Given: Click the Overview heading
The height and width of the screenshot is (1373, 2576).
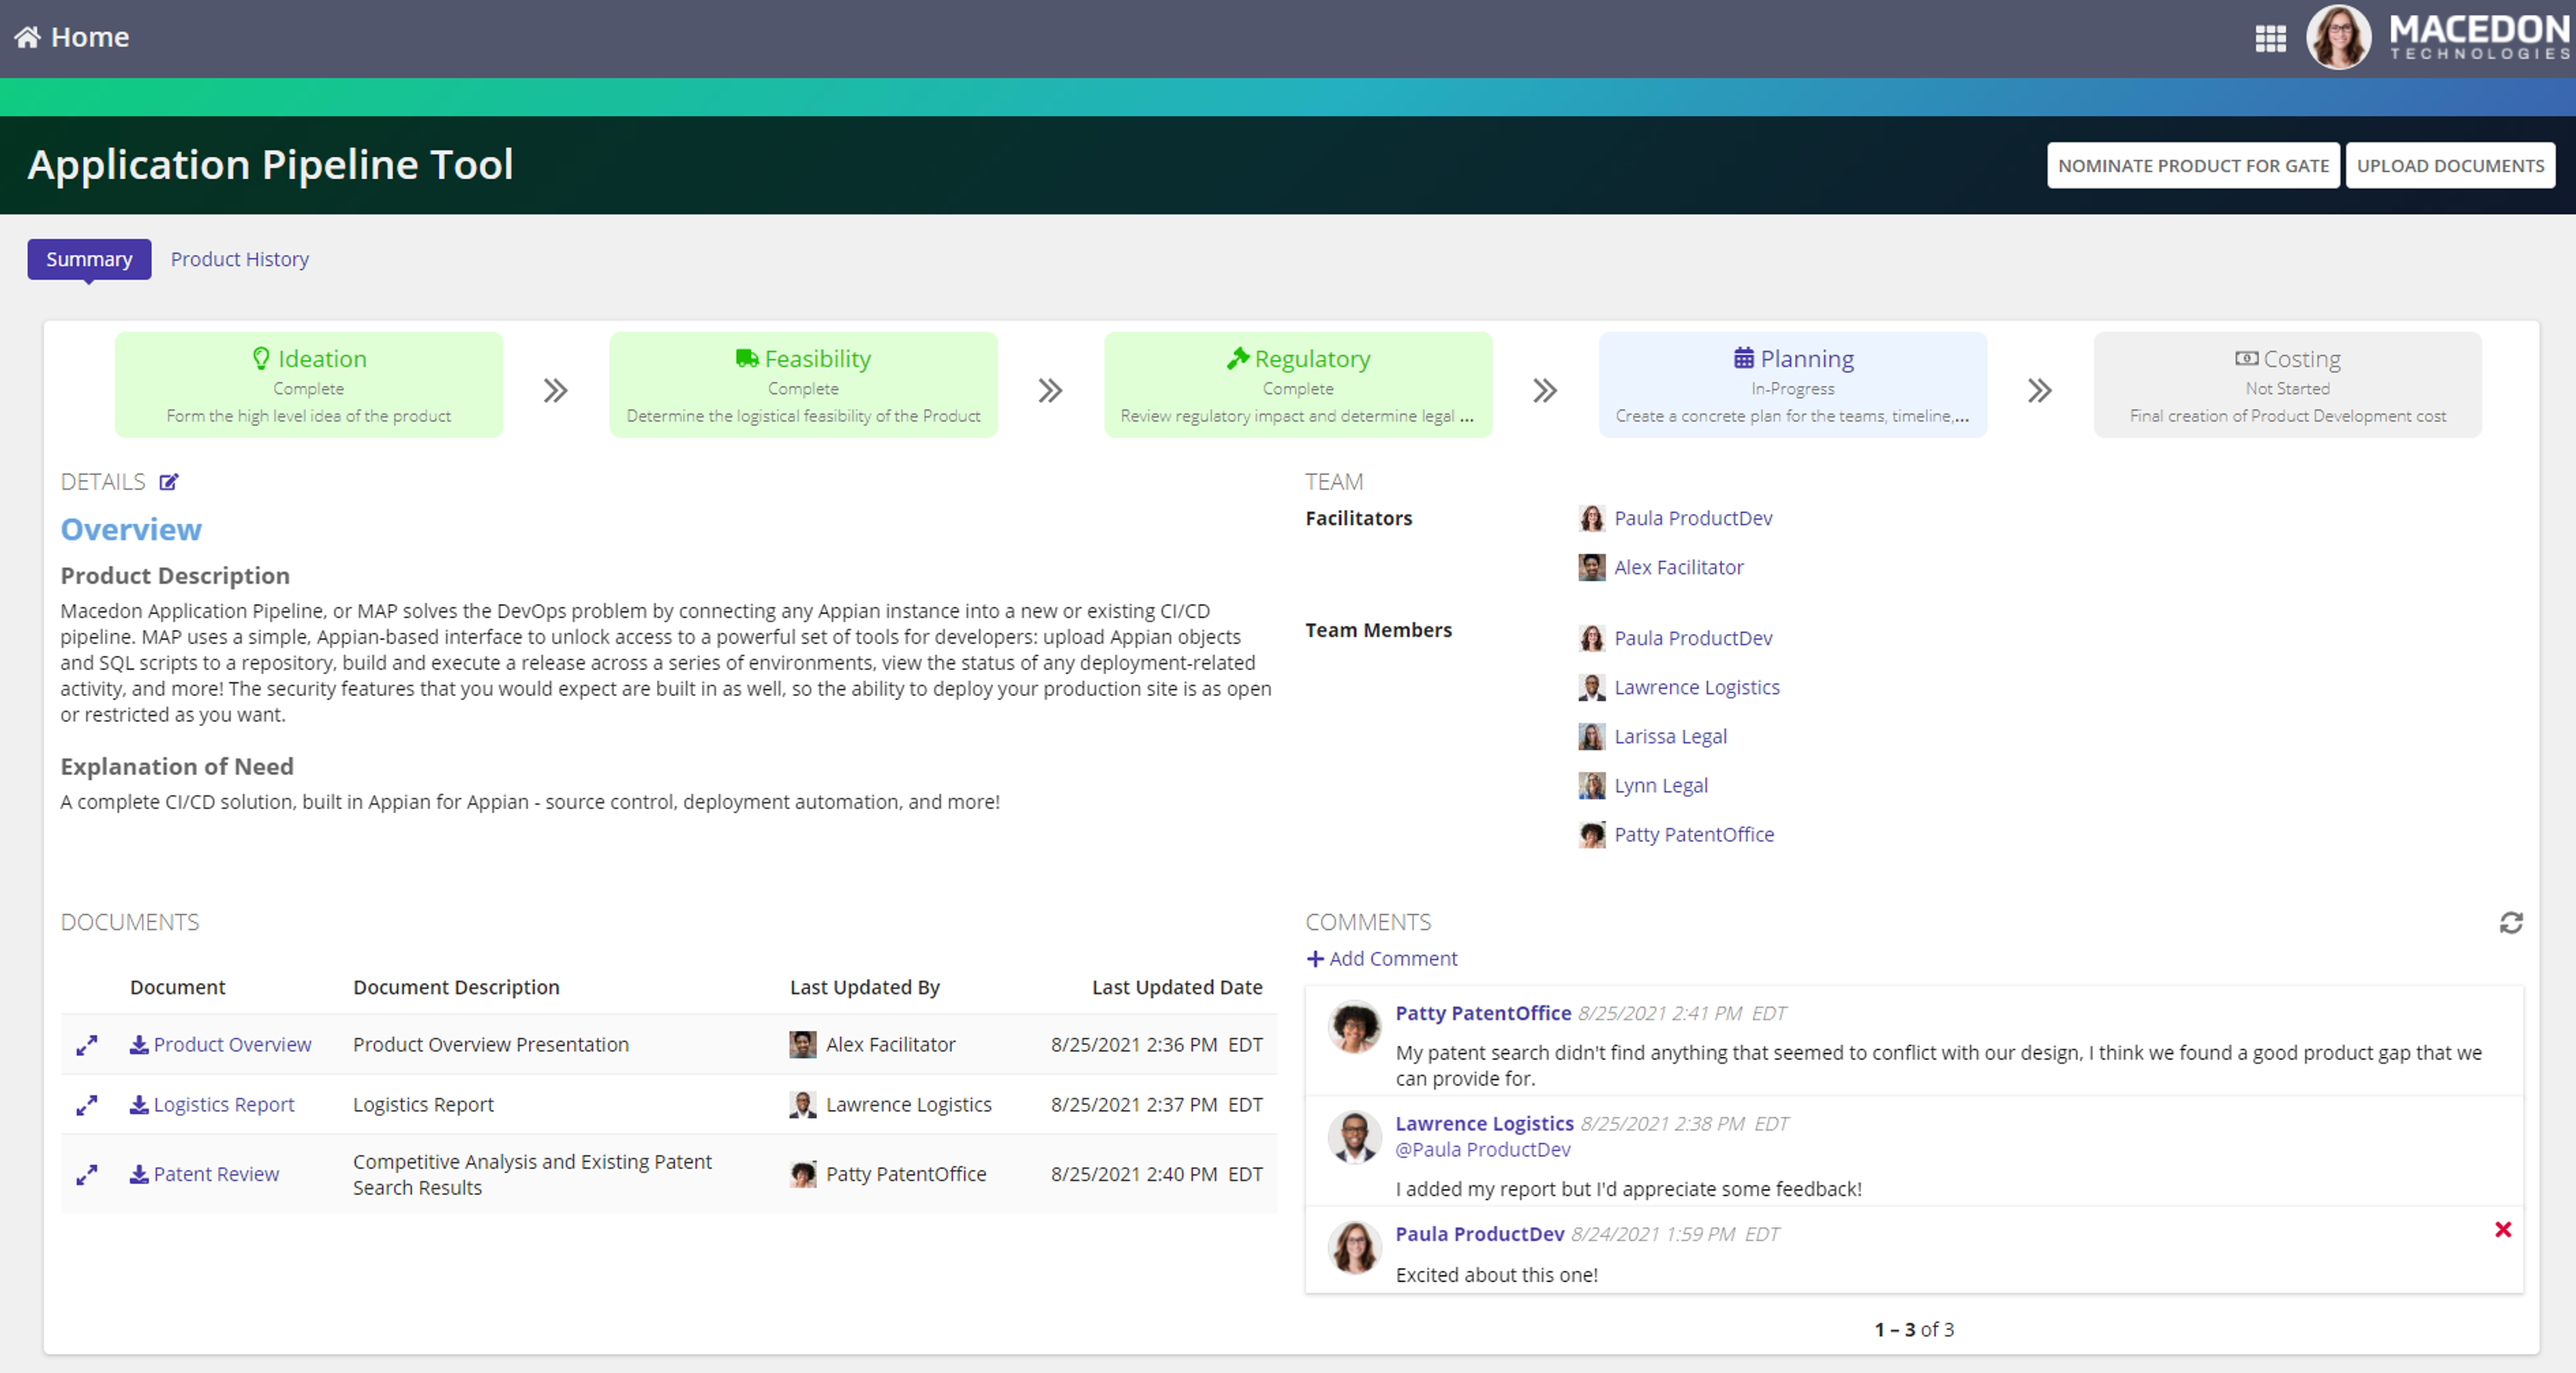Looking at the screenshot, I should click(x=131, y=529).
